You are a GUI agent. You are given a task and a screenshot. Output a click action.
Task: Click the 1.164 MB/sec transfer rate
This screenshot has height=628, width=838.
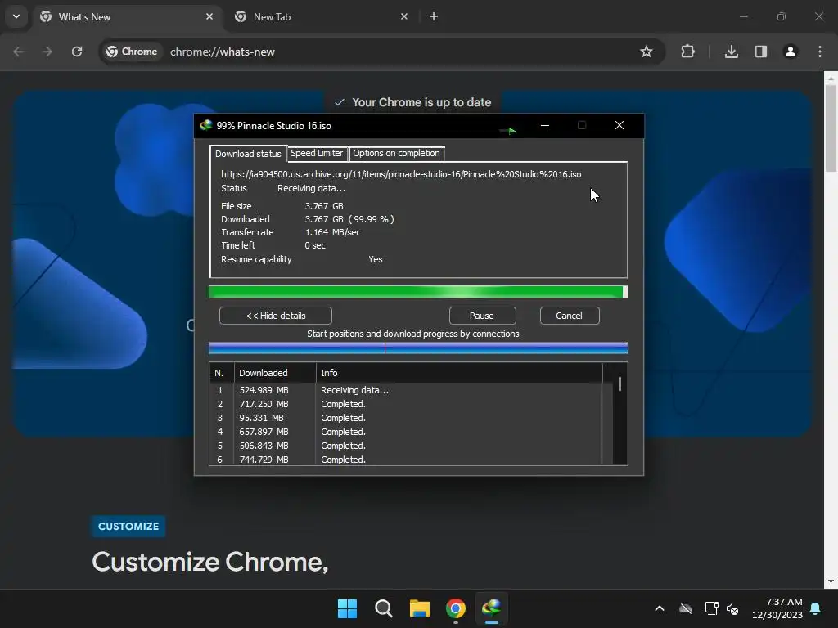[x=333, y=232]
